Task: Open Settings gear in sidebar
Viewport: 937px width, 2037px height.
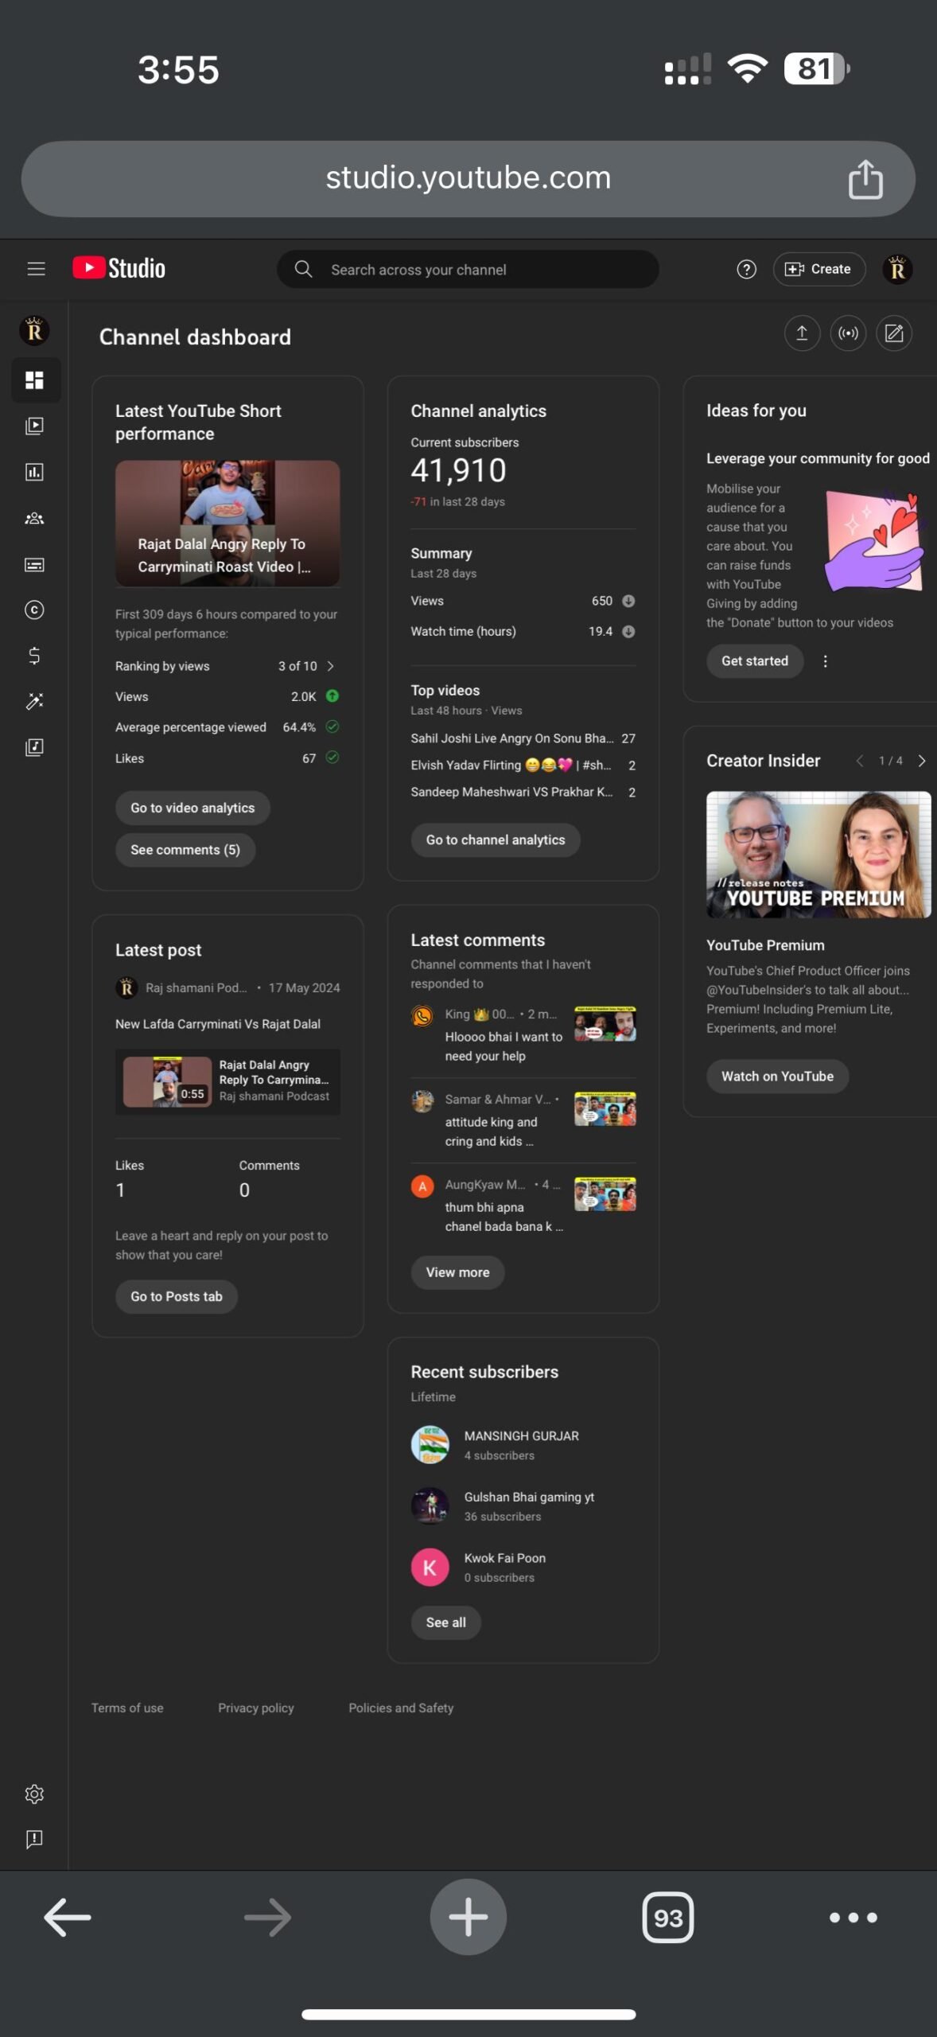Action: [34, 1794]
